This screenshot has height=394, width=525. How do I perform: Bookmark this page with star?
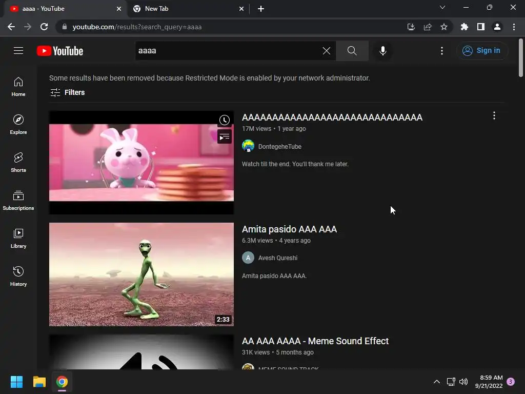pos(444,27)
